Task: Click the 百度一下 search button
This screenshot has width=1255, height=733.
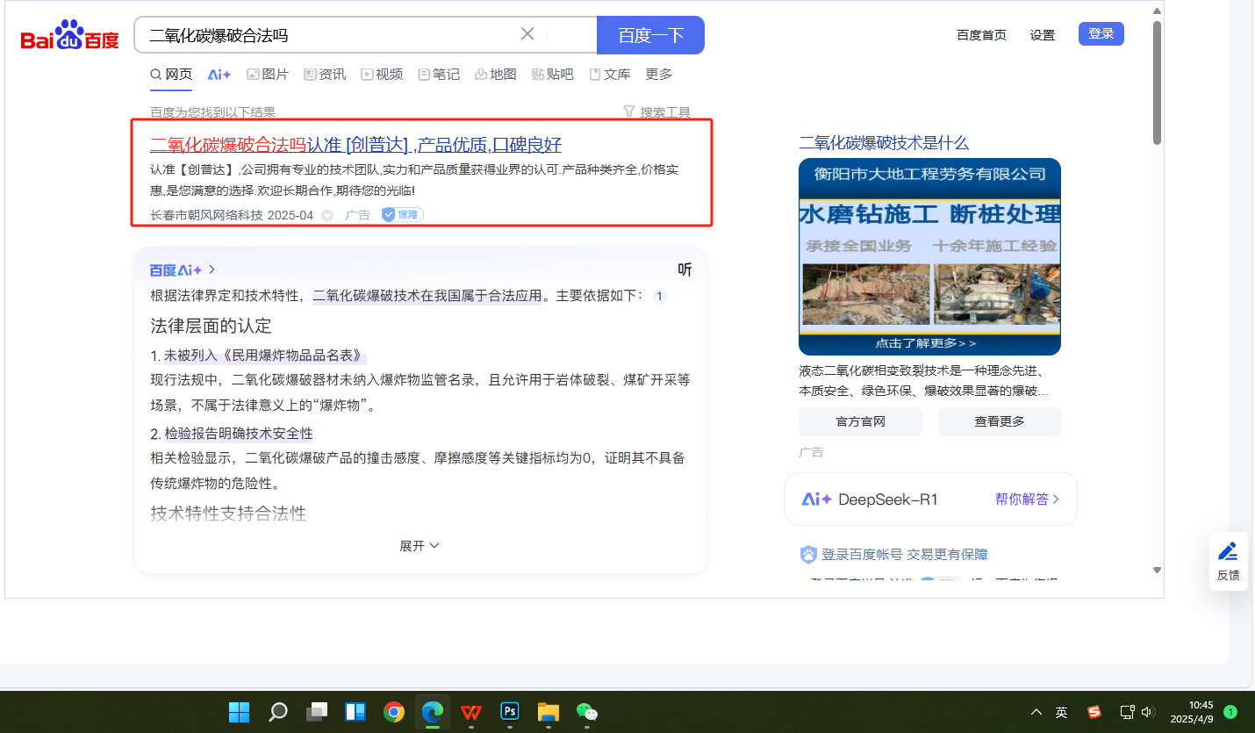Action: pos(650,35)
